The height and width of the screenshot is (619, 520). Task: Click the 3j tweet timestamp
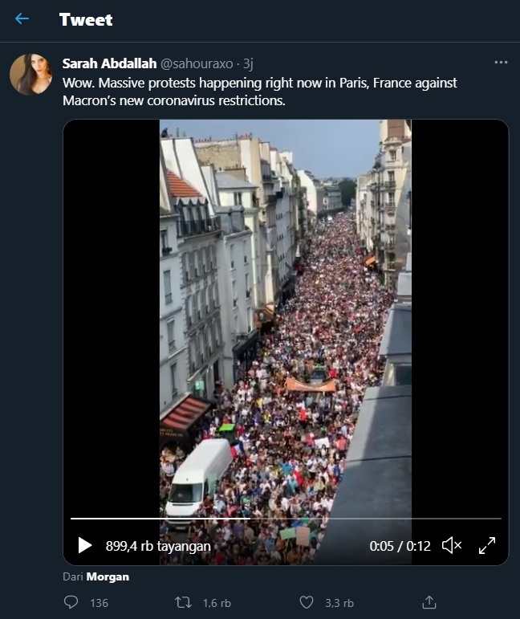click(x=248, y=63)
